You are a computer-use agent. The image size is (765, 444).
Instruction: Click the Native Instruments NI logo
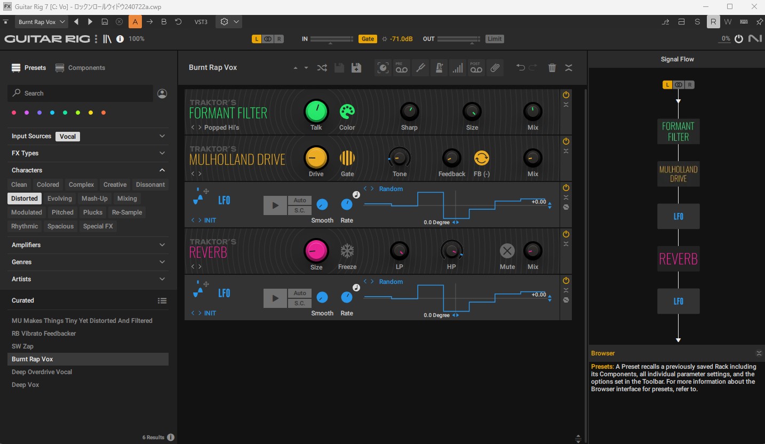click(755, 39)
